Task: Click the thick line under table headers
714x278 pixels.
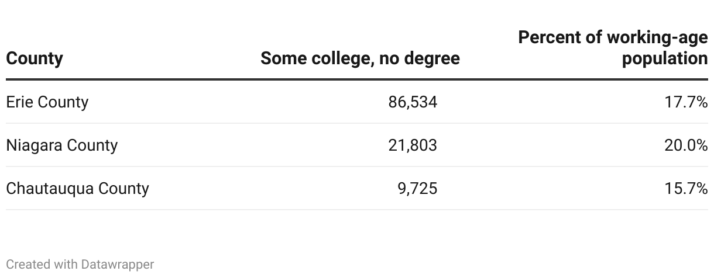Action: [357, 79]
